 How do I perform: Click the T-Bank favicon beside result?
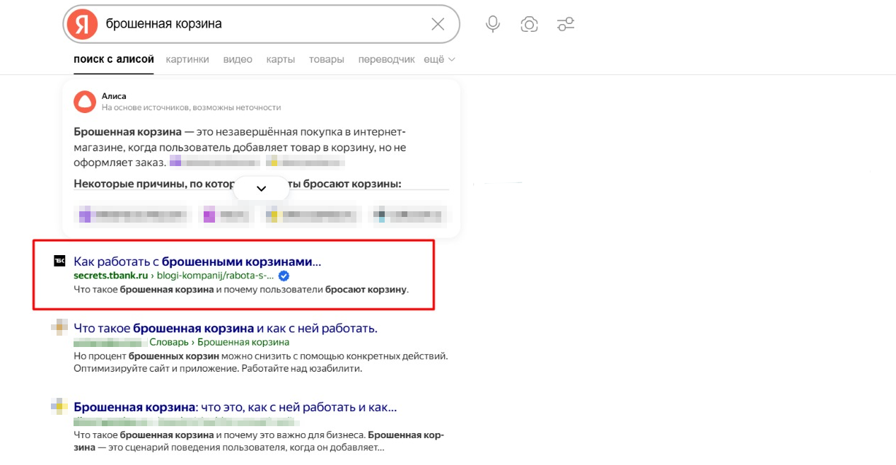point(59,261)
